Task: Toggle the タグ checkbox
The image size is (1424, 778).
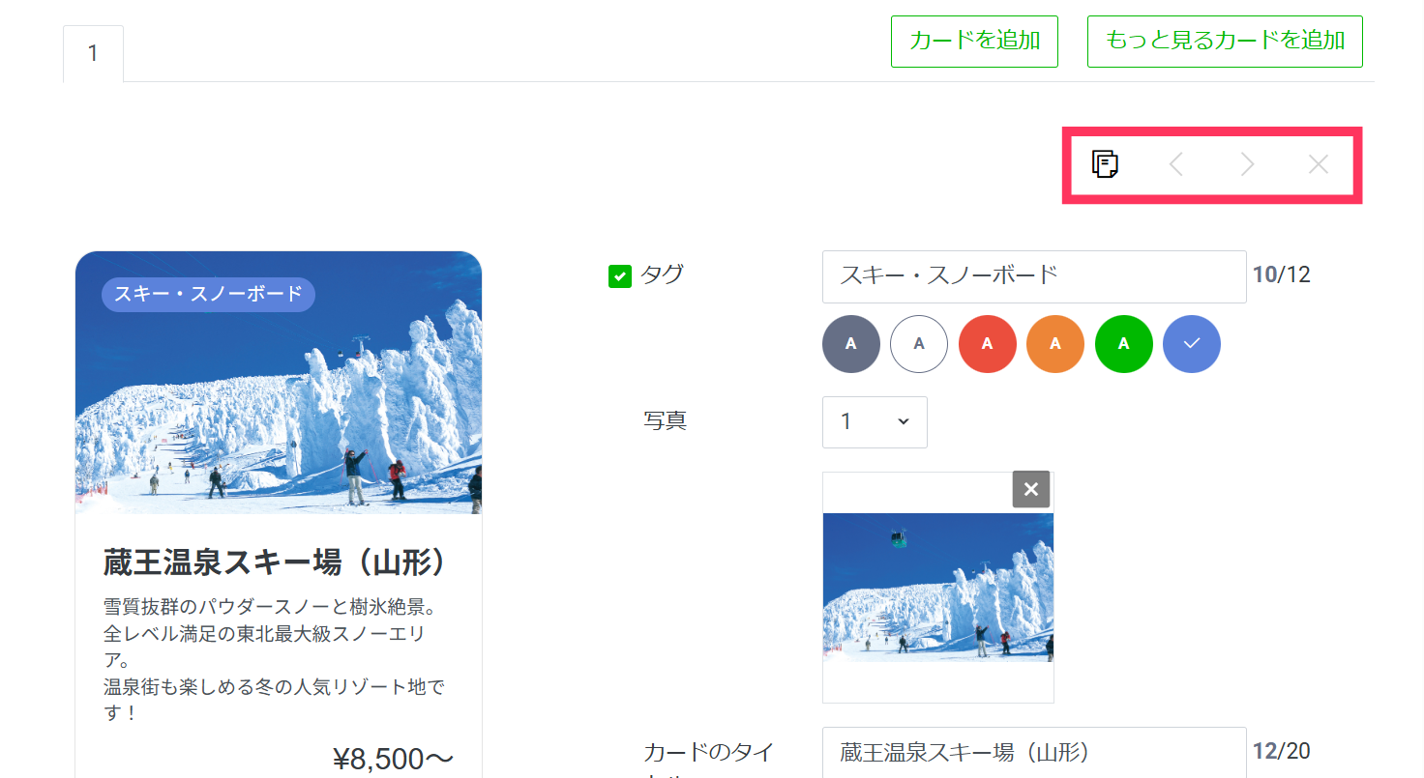Action: click(620, 276)
